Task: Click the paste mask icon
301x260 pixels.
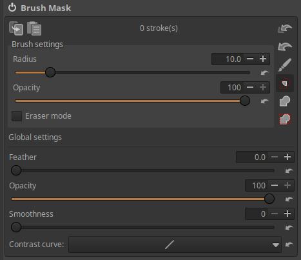Action: point(34,28)
